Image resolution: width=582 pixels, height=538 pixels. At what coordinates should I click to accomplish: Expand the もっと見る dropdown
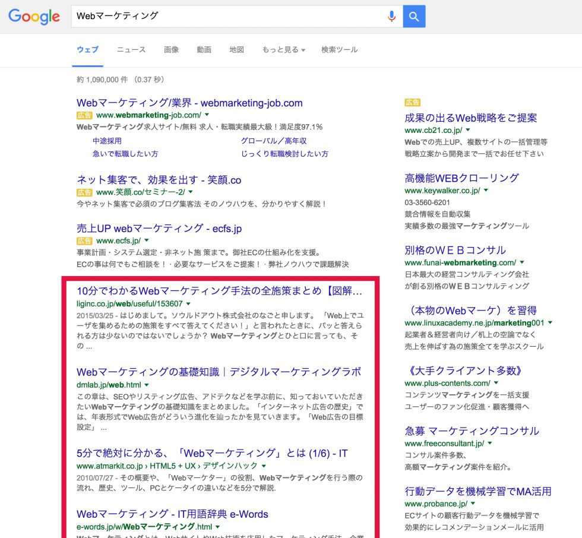(x=284, y=50)
